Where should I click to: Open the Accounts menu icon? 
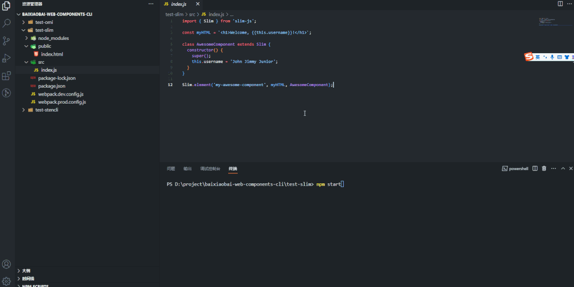point(6,264)
